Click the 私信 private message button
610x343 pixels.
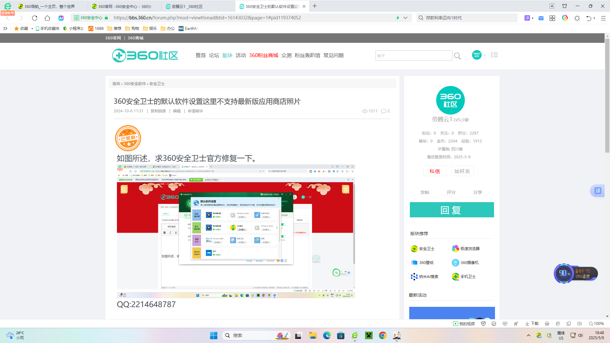click(x=435, y=171)
